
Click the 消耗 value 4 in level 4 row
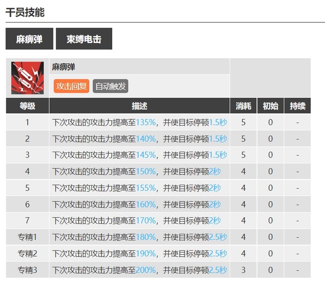[x=244, y=172]
